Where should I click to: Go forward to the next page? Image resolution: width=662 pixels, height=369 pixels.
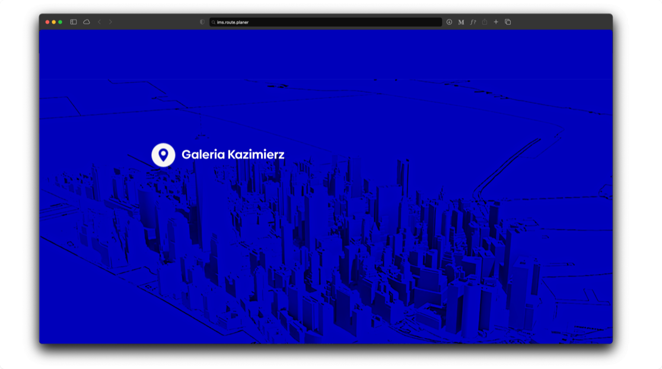tap(110, 22)
